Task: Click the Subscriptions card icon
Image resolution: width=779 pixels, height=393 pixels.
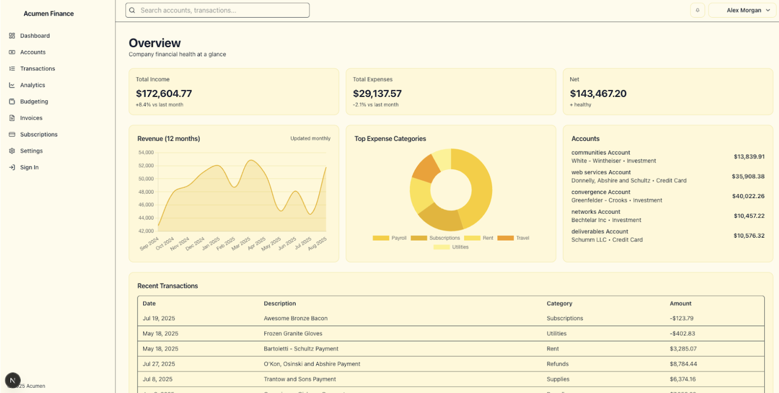Action: click(12, 135)
